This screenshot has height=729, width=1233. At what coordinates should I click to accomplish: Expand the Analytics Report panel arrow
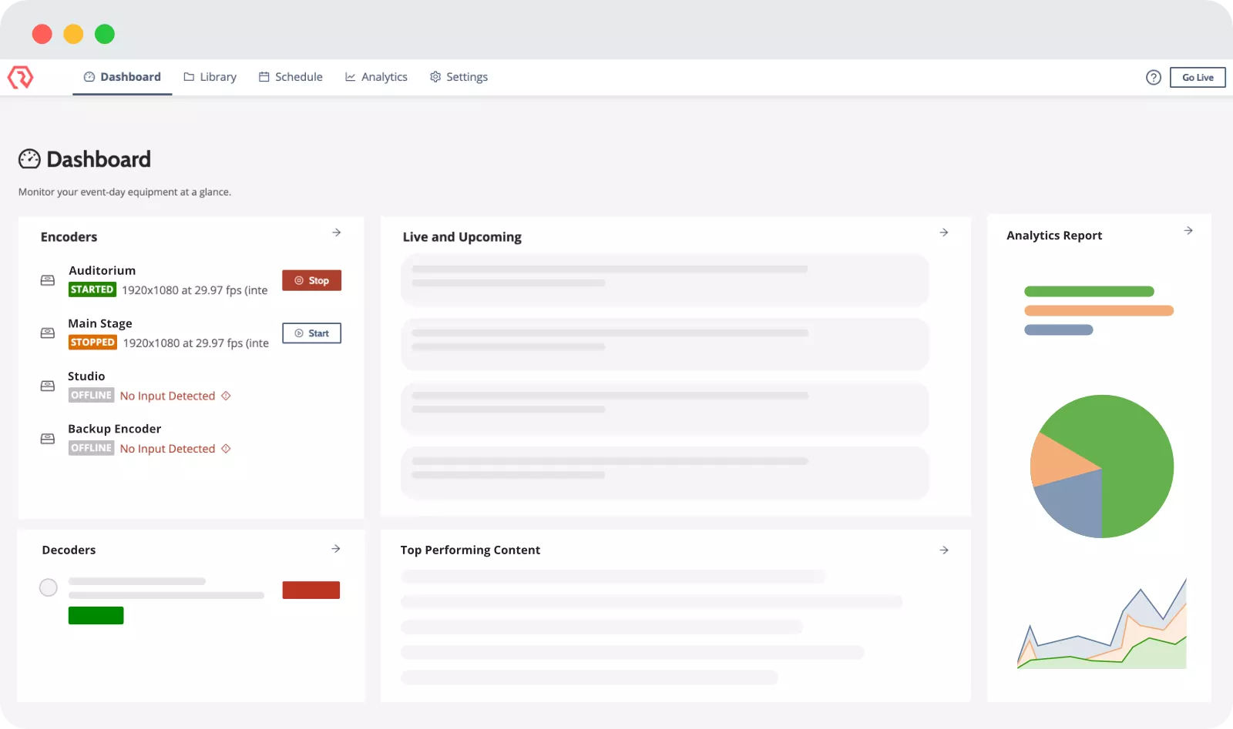1188,231
